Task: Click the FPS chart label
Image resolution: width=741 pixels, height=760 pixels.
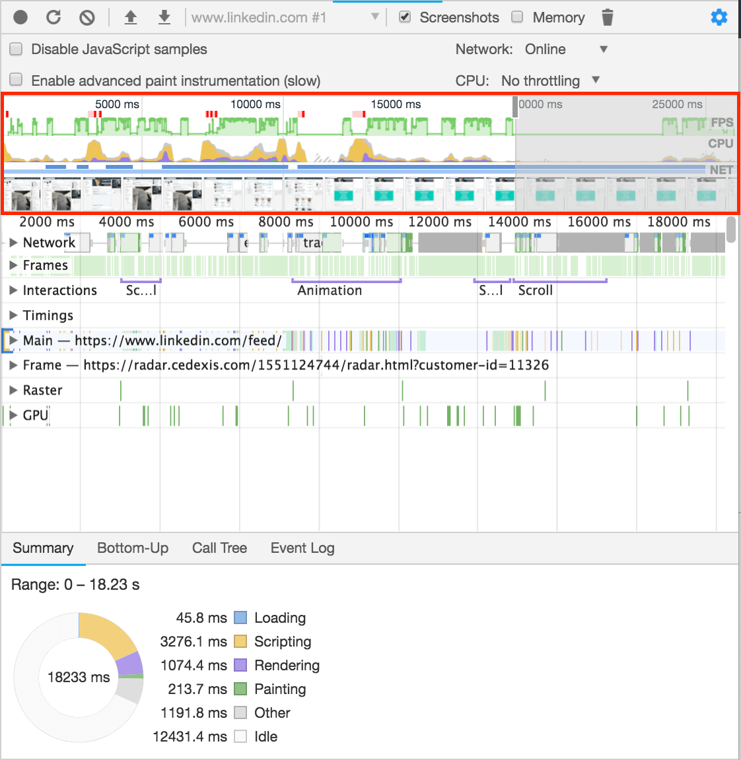Action: pyautogui.click(x=722, y=123)
